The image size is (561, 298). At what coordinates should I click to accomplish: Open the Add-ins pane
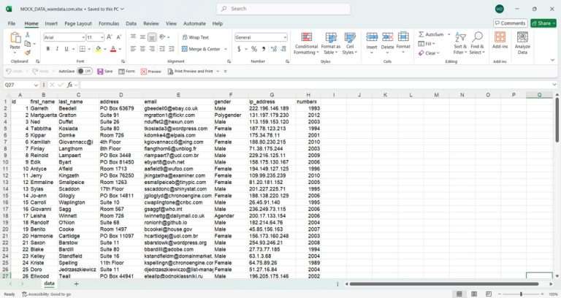point(500,42)
